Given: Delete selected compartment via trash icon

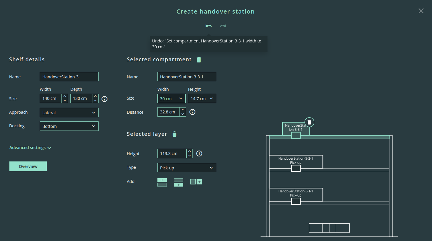Looking at the screenshot, I should [199, 60].
